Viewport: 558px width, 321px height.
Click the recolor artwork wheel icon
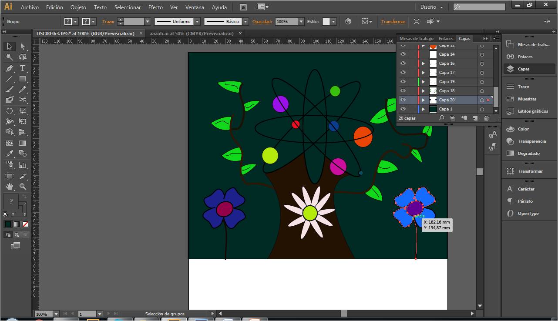348,21
